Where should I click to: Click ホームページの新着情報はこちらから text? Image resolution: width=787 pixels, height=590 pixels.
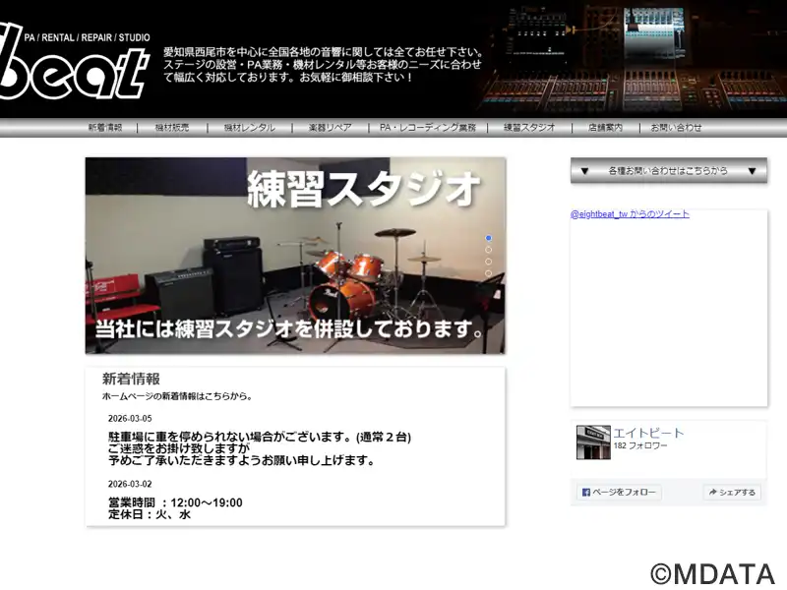[x=177, y=396]
